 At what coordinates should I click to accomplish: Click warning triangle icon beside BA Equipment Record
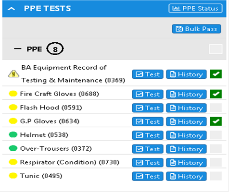(13, 74)
